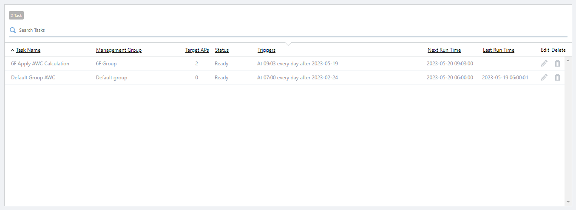Sort by Target APs column

pyautogui.click(x=197, y=50)
